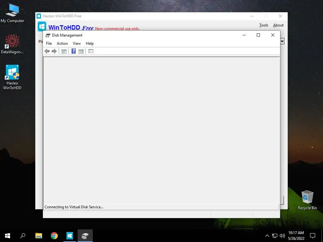323x242 pixels.
Task: Open the Help menu in Disk Management
Action: click(90, 43)
